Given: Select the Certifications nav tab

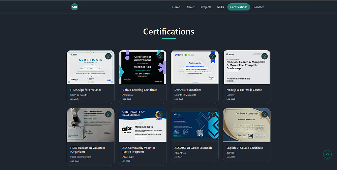Looking at the screenshot, I should coord(239,7).
